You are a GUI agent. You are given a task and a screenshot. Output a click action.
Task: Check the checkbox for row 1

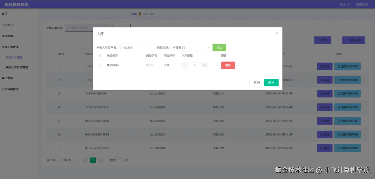click(x=51, y=66)
